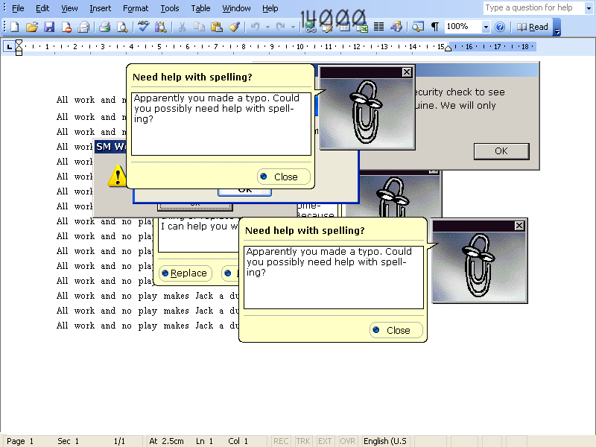Open the Research pane icon
Screen dimensions: 596x447
coord(160,27)
